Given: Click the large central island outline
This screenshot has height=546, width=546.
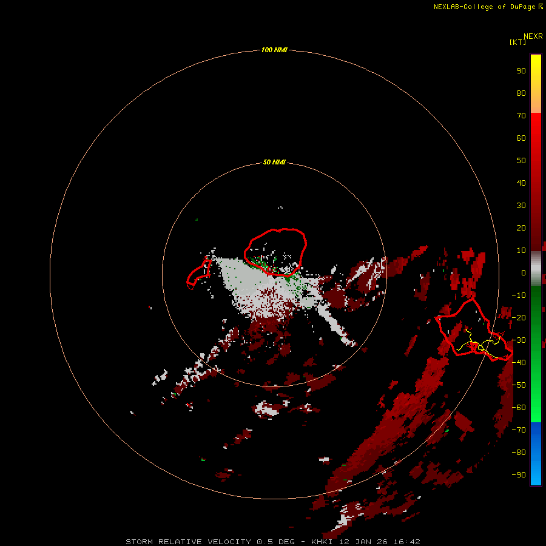Looking at the screenshot, I should coord(275,252).
